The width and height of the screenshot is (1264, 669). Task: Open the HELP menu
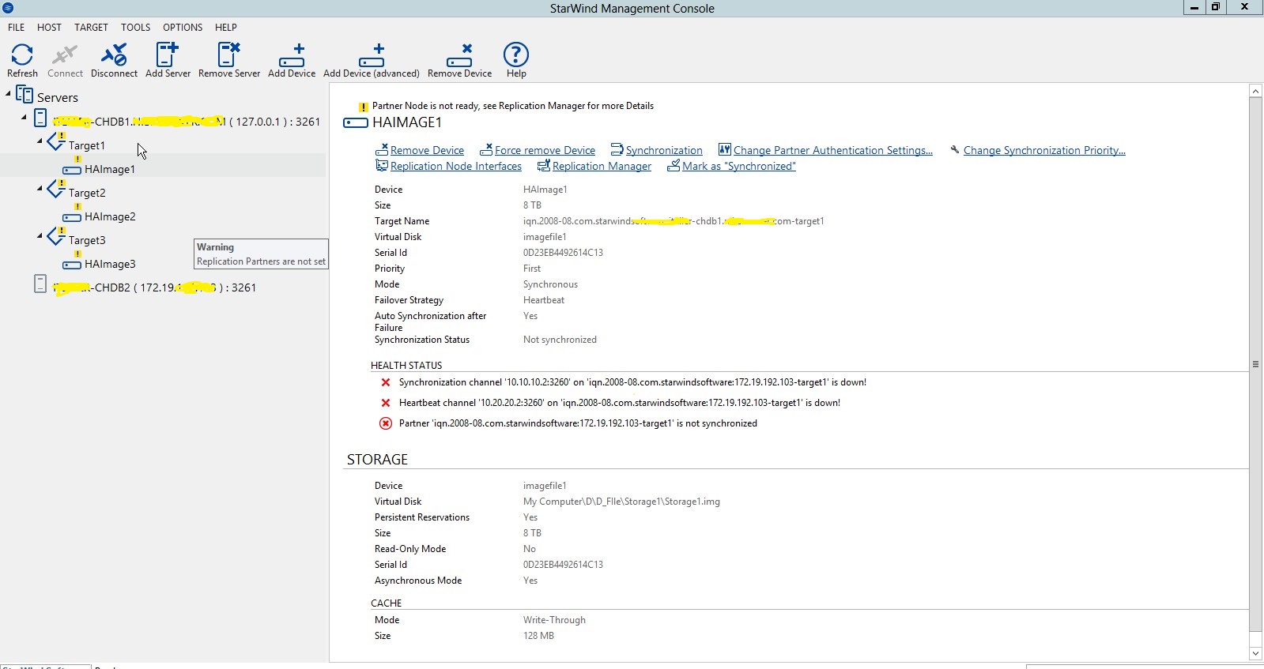226,27
